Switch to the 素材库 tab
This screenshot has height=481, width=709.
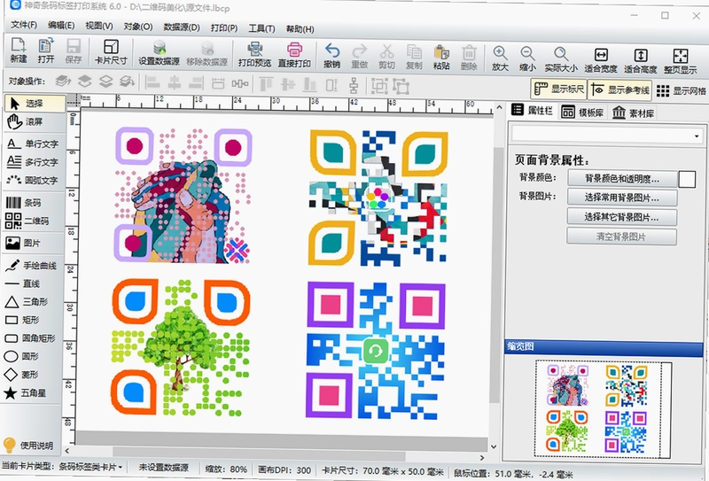tap(633, 112)
